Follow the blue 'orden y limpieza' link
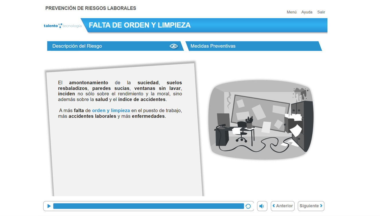This screenshot has height=216, width=380. (111, 110)
